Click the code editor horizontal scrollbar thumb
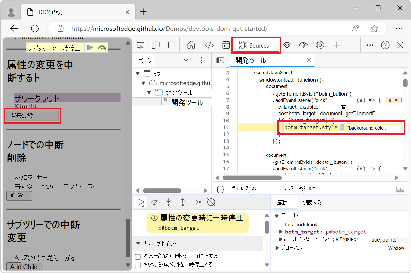Viewport: 411px width, 273px height. click(252, 178)
